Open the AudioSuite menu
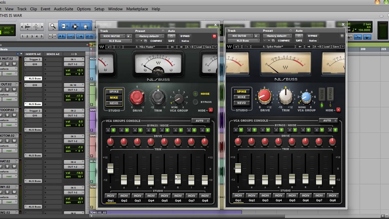Image resolution: width=389 pixels, height=219 pixels. pos(64,9)
